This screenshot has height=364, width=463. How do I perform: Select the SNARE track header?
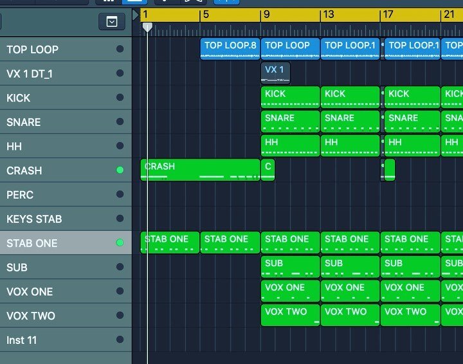tap(66, 122)
